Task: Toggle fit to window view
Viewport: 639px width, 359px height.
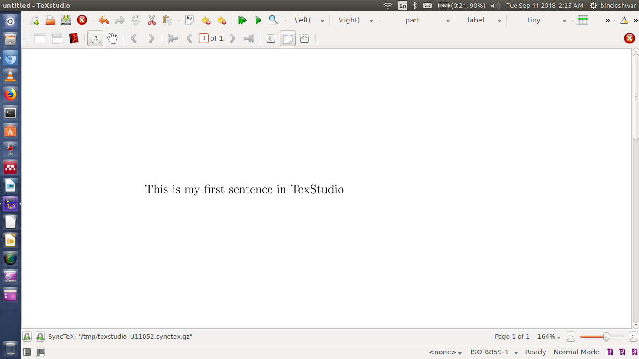Action: click(305, 38)
